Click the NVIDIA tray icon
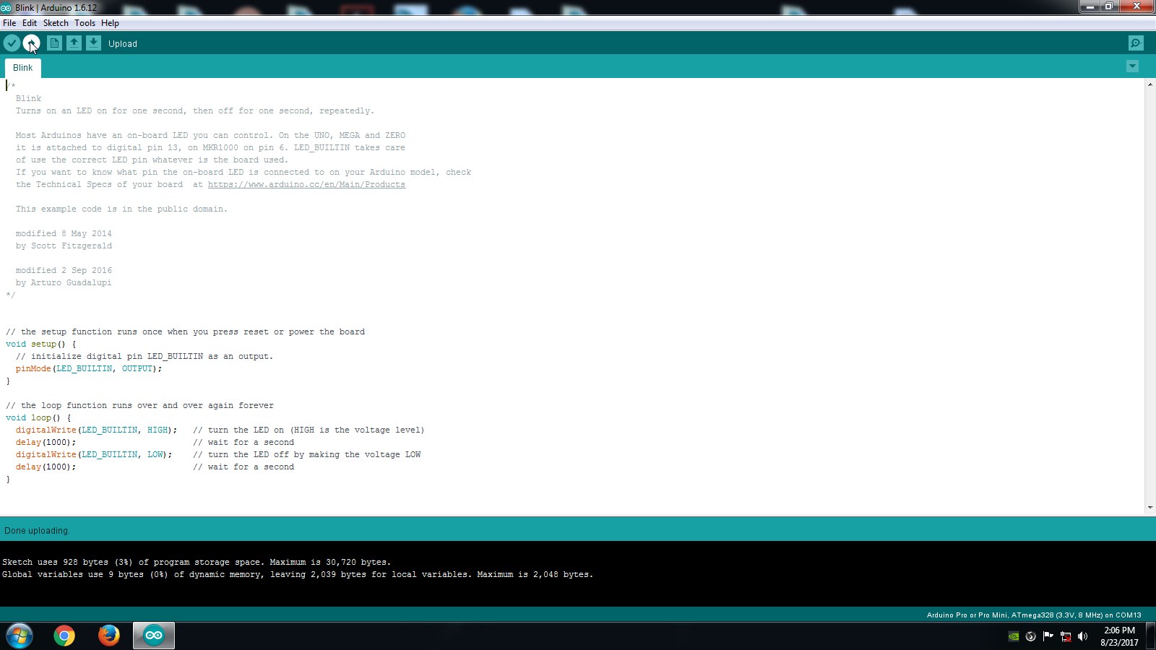1156x650 pixels. (1014, 636)
